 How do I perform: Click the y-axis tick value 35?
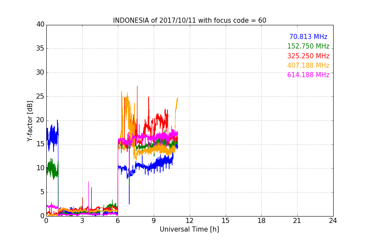(x=40, y=48)
